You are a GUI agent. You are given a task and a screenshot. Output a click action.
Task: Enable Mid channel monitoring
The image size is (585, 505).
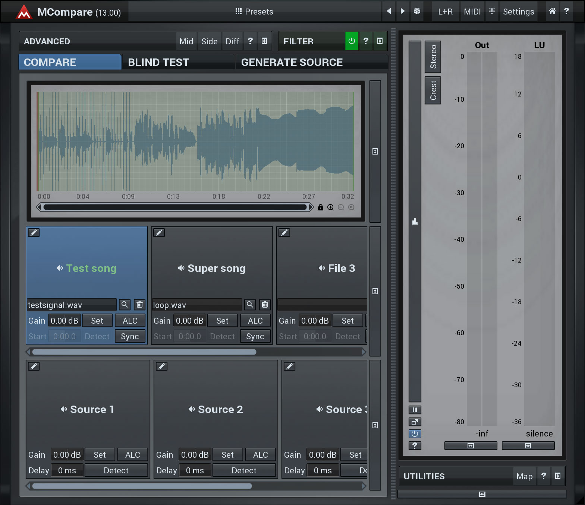click(x=186, y=41)
